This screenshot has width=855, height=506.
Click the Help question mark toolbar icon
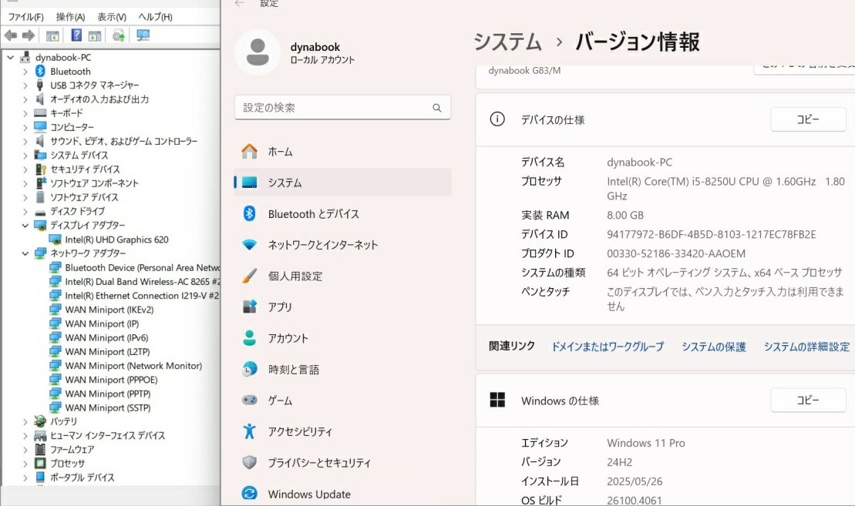(76, 35)
